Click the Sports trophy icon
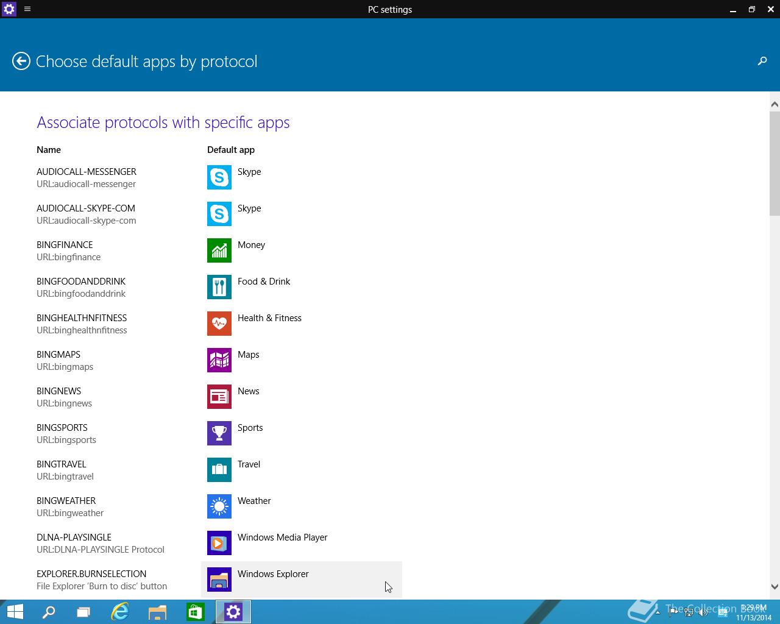The width and height of the screenshot is (780, 624). point(219,433)
